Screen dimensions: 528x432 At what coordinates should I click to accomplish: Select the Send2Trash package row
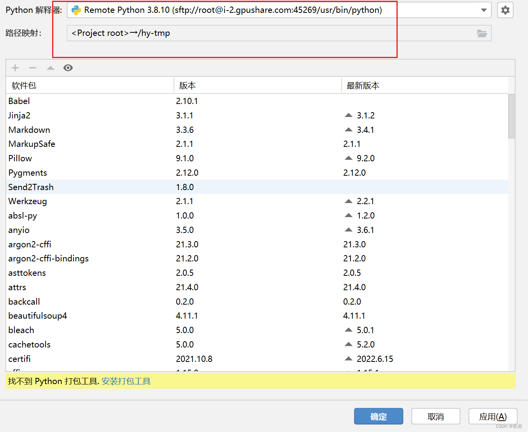click(x=257, y=187)
